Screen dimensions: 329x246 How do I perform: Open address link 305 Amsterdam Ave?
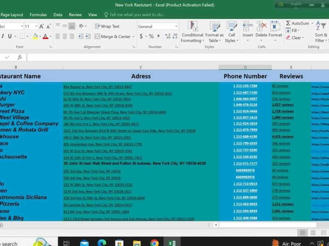pos(102,144)
